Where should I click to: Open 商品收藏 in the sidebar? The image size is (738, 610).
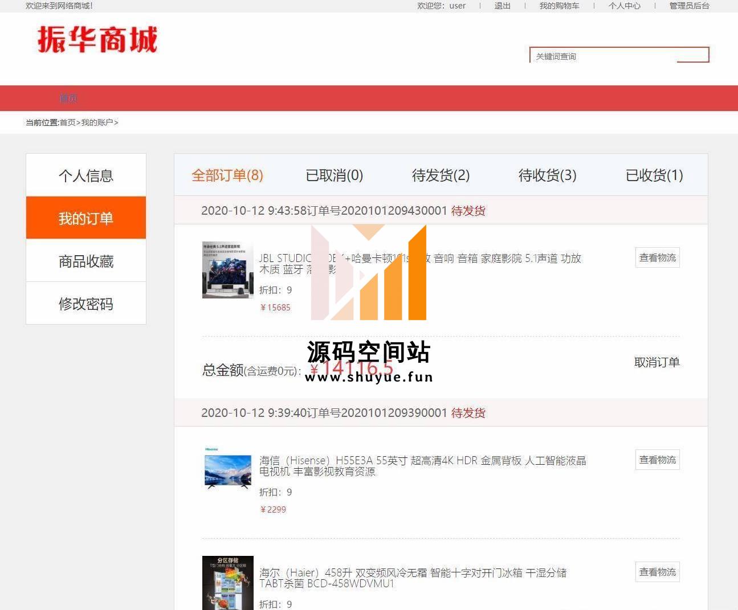click(x=86, y=261)
